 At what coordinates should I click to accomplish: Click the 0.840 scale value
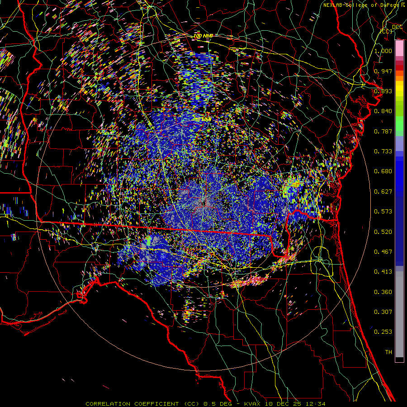coord(383,111)
